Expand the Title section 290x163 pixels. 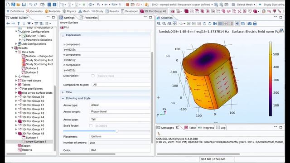click(x=63, y=92)
